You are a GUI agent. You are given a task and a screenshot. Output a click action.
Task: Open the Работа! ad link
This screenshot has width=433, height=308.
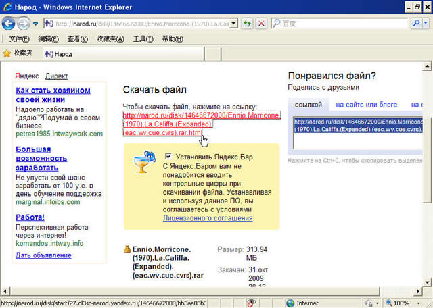click(x=30, y=217)
